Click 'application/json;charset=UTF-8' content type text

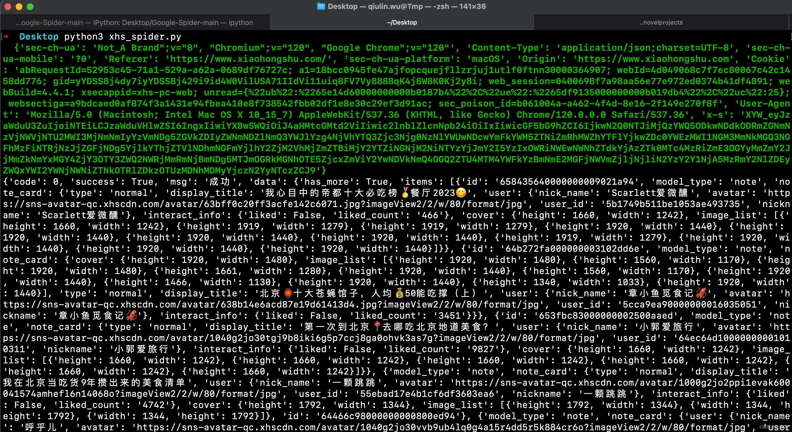pos(648,48)
